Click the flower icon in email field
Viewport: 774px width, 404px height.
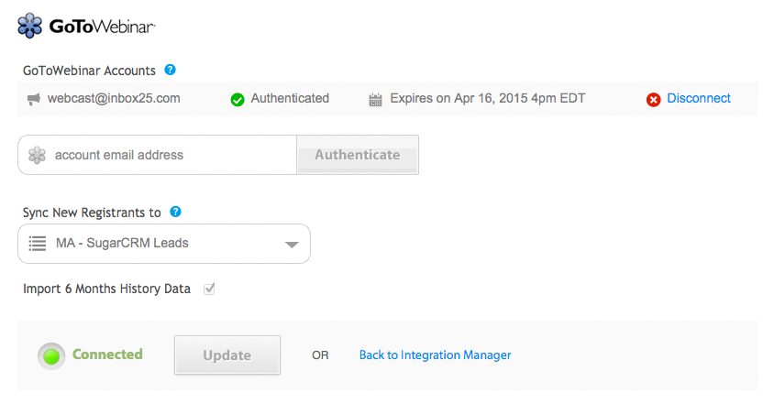[37, 155]
